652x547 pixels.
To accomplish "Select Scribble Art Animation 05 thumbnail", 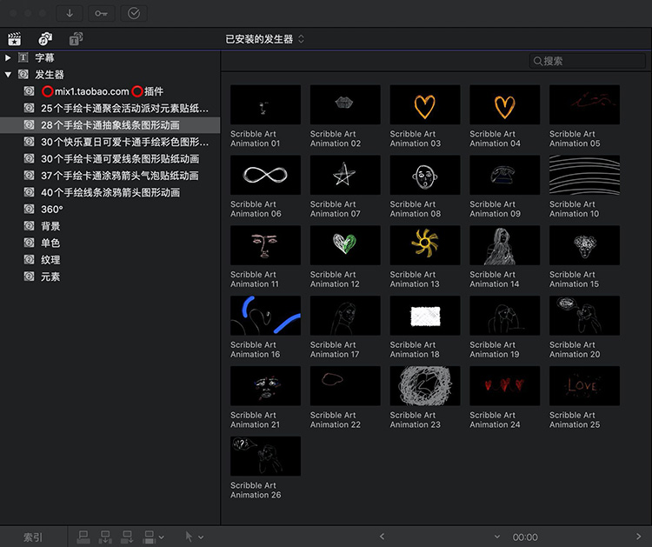I will coord(585,104).
